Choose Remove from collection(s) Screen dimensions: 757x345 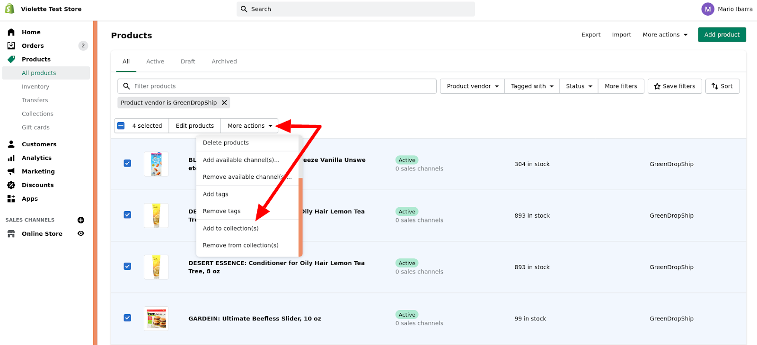(x=240, y=245)
